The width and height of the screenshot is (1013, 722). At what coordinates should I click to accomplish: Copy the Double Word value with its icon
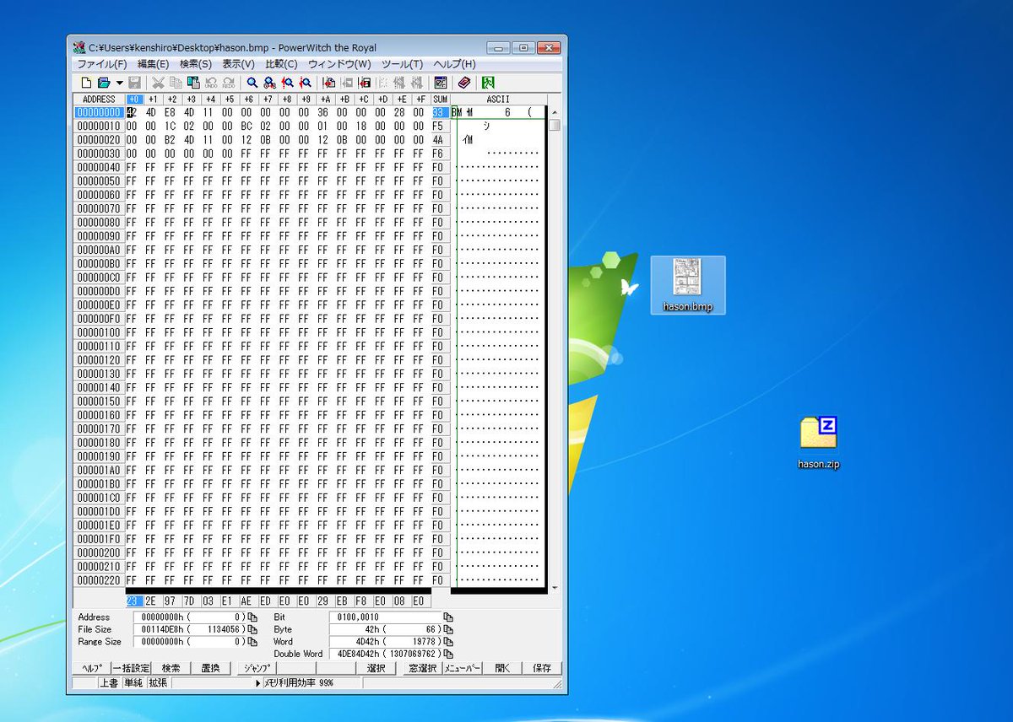click(448, 654)
